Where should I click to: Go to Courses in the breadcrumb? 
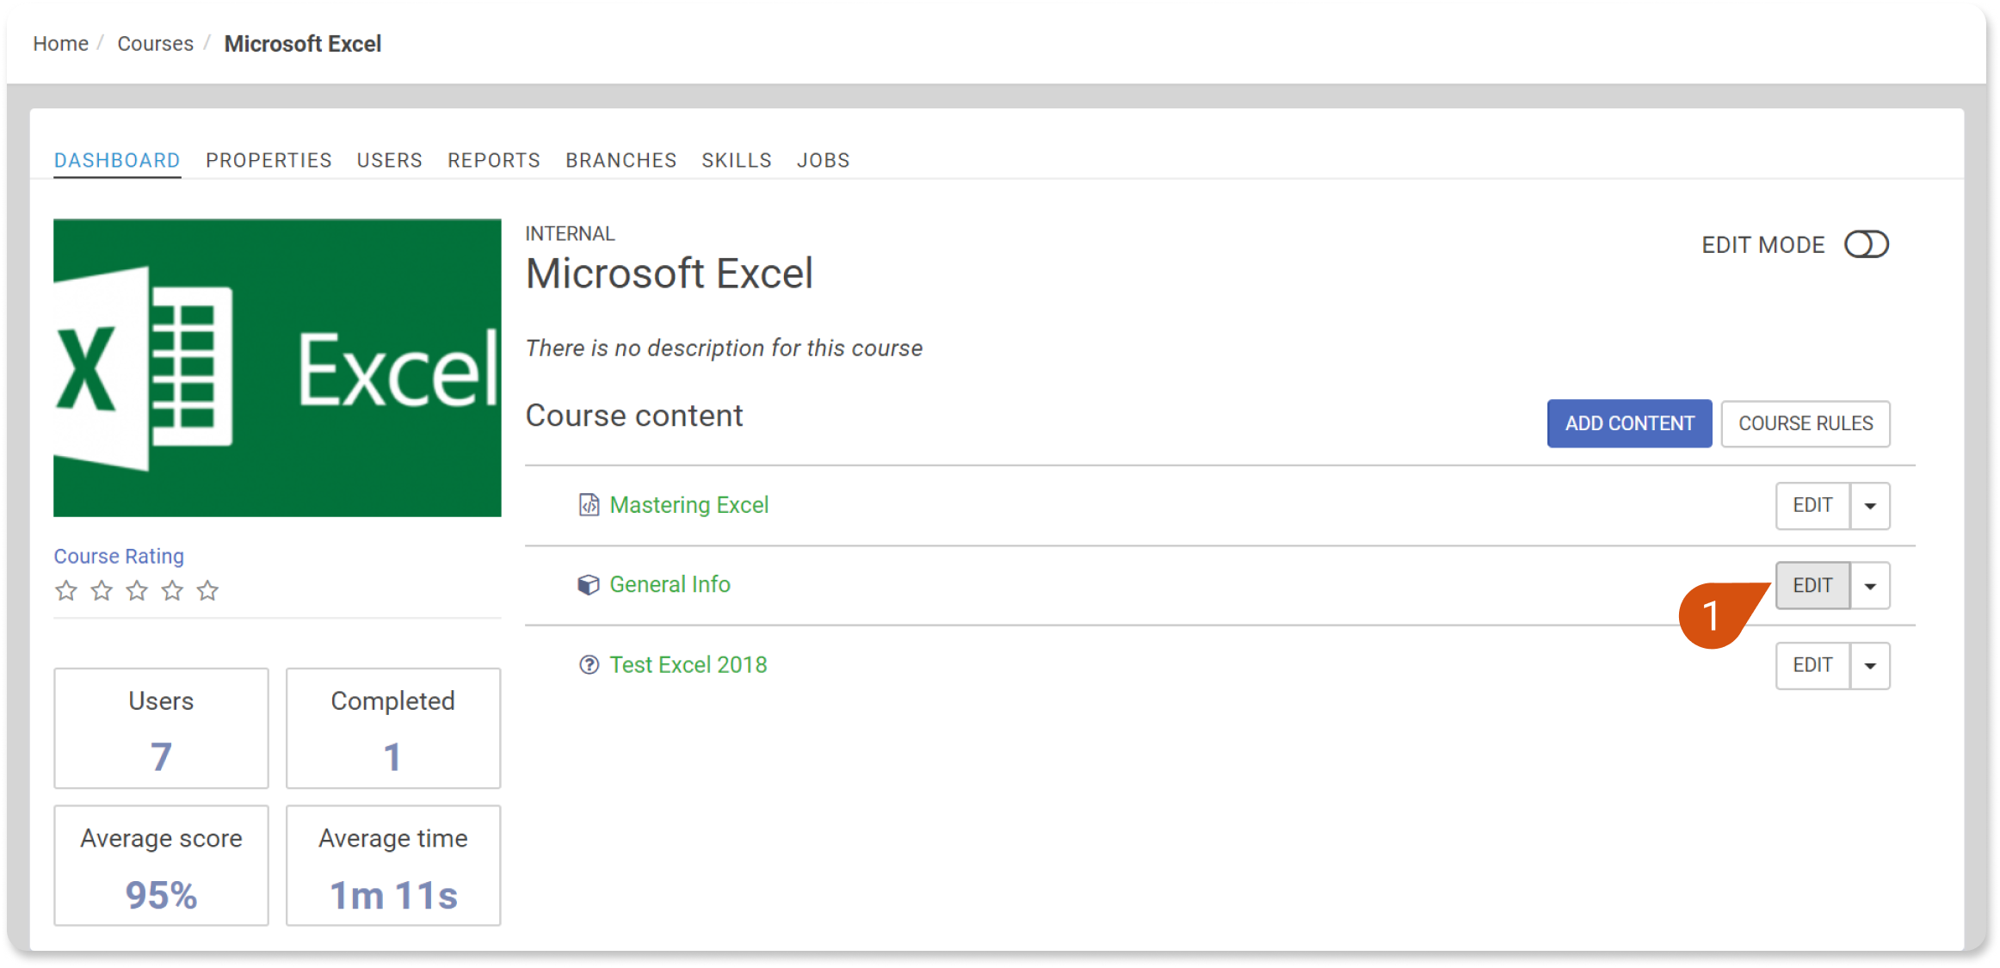(x=155, y=44)
